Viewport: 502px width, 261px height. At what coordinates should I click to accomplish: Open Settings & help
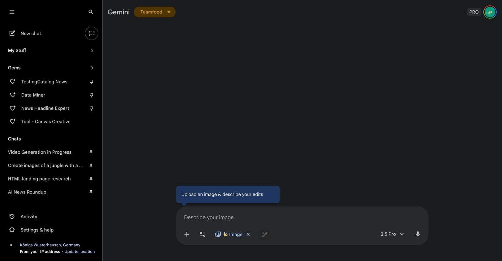37,230
